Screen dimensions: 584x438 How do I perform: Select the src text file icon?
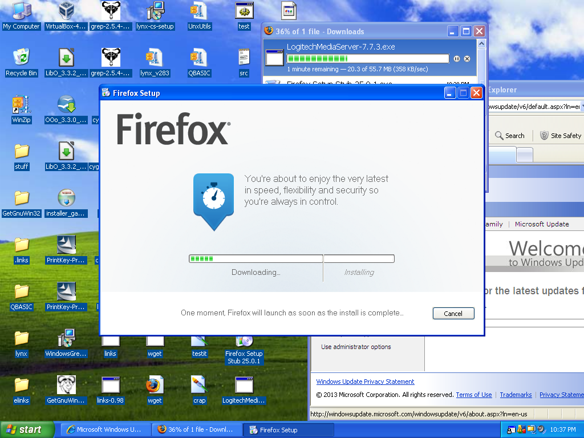(x=244, y=62)
